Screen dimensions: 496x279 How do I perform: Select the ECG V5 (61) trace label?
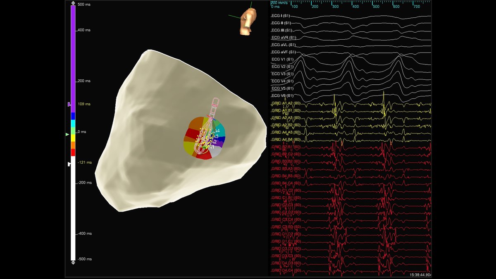[282, 88]
